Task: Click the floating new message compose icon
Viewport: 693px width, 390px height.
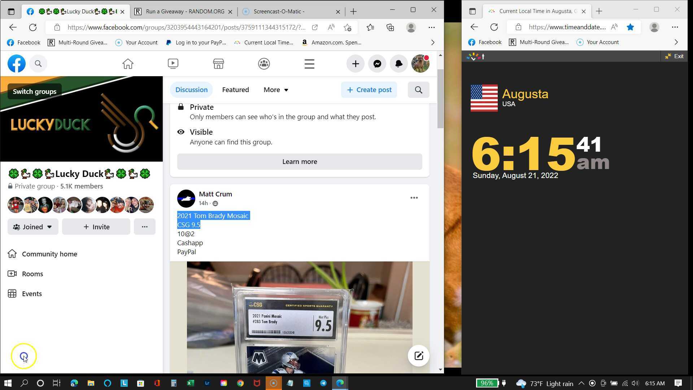Action: point(419,356)
